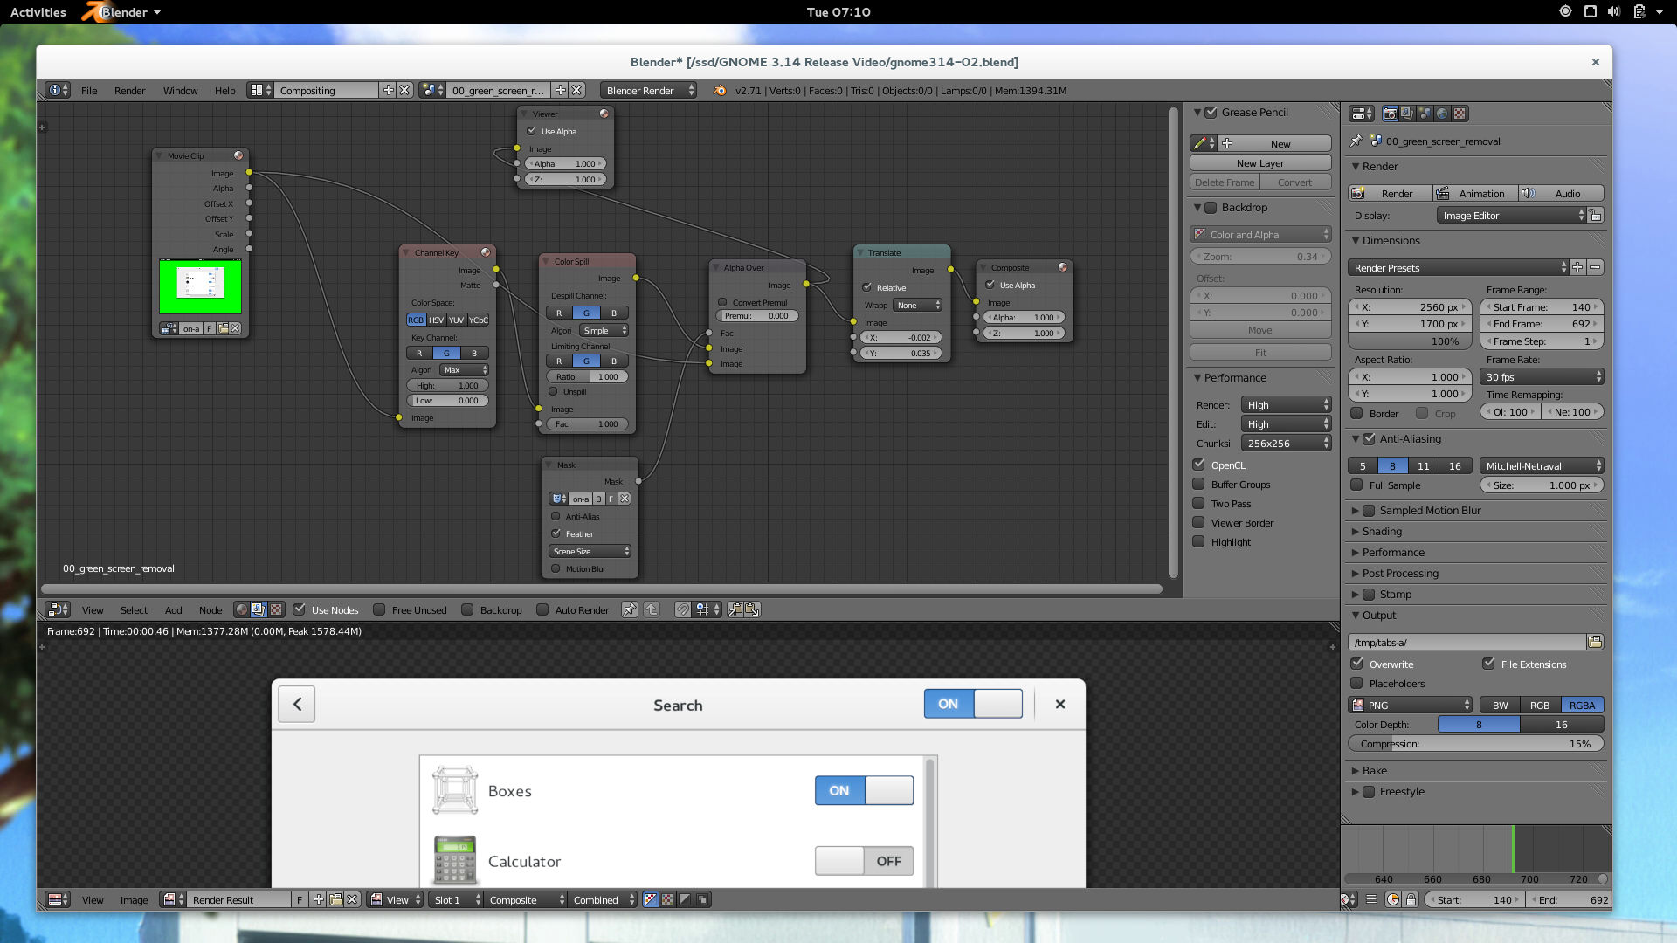The image size is (1677, 943).
Task: Click the Grease Pencil draw icon beside New
Action: 1204,143
